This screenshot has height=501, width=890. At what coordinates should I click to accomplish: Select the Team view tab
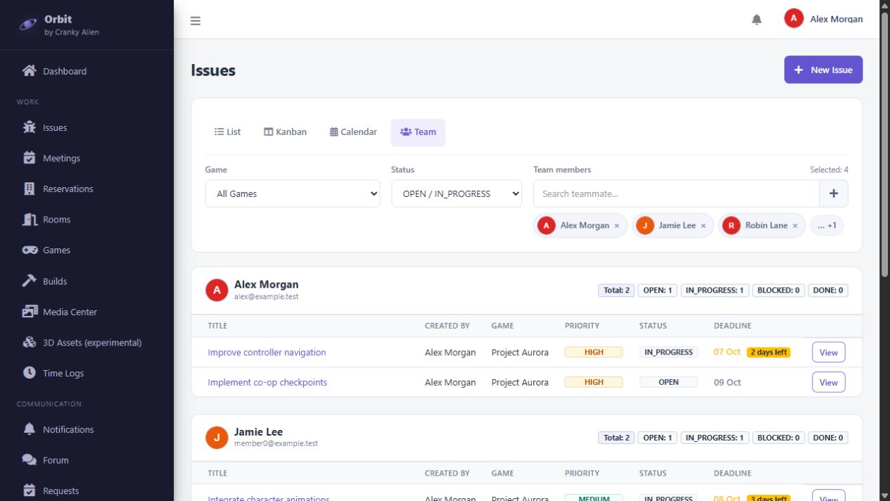pyautogui.click(x=418, y=132)
